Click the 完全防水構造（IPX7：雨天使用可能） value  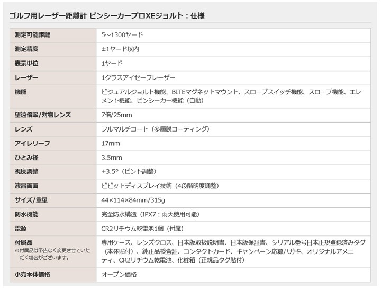click(x=151, y=214)
